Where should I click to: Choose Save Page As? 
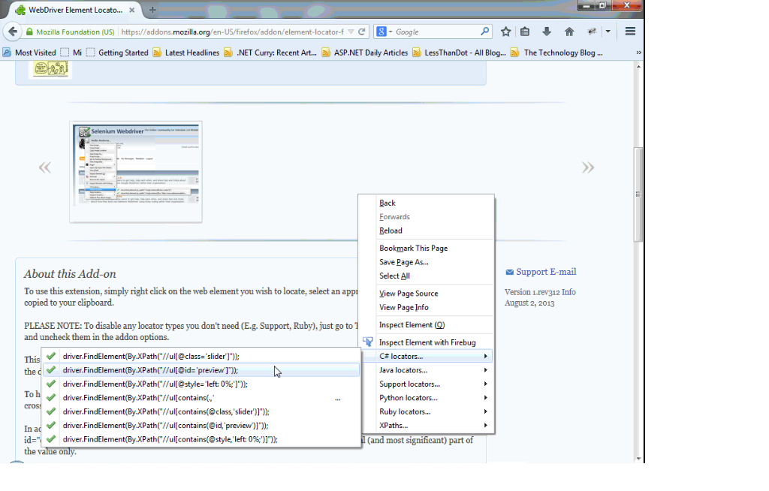(427, 262)
